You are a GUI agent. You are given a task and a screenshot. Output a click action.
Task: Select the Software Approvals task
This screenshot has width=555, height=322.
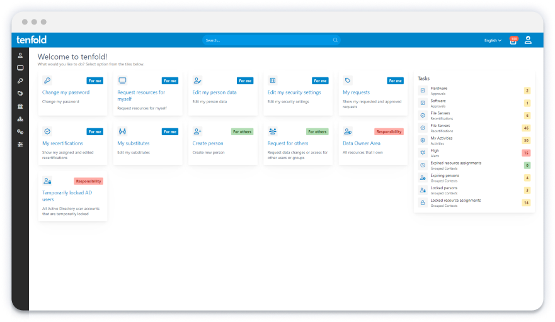click(x=474, y=103)
